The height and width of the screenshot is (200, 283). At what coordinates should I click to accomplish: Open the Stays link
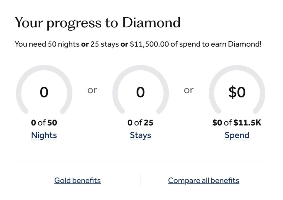click(x=140, y=135)
